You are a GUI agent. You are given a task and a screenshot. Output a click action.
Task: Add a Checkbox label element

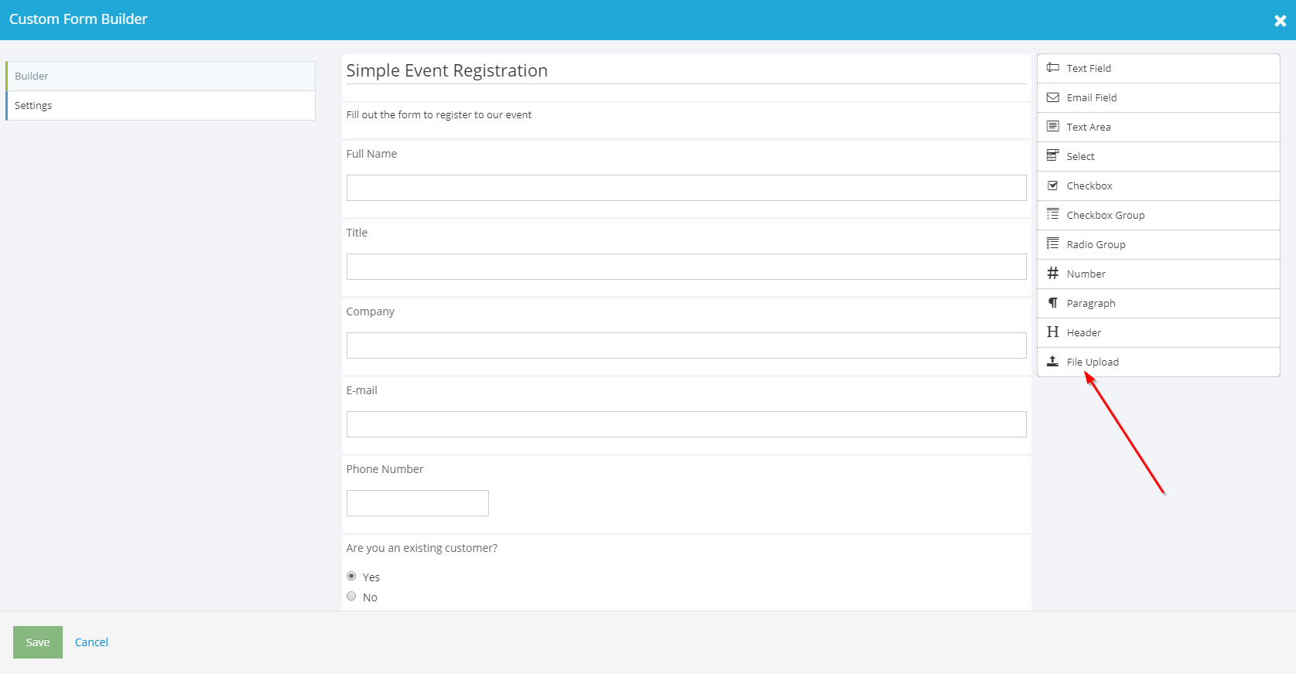click(x=1089, y=186)
